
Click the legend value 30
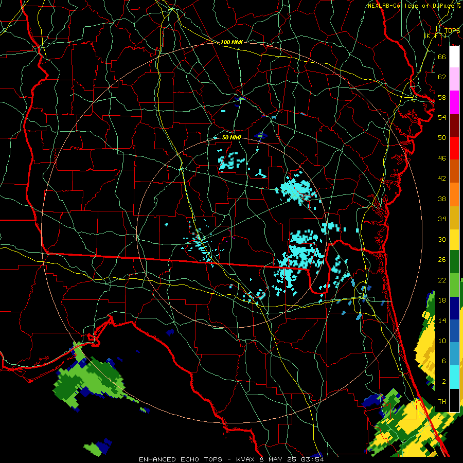[442, 239]
